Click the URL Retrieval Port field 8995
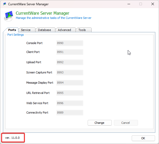This screenshot has height=144, width=159. click(x=70, y=93)
